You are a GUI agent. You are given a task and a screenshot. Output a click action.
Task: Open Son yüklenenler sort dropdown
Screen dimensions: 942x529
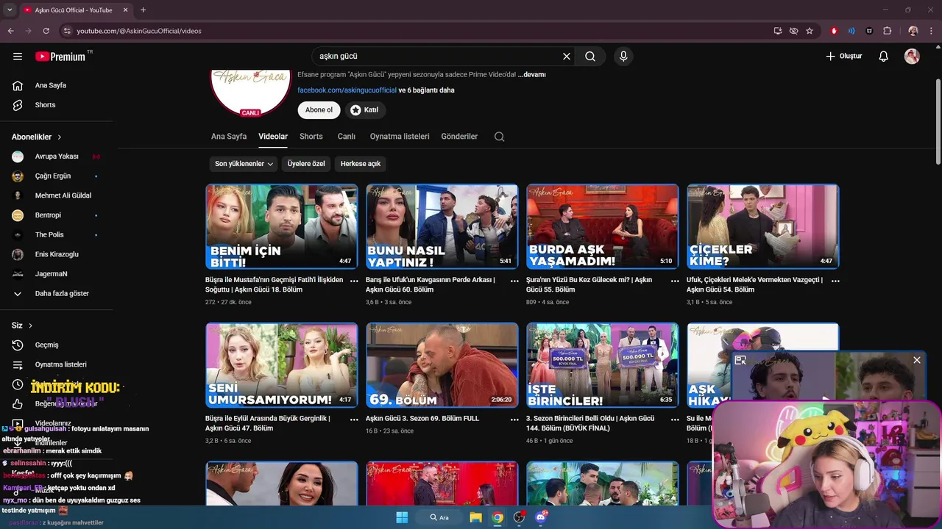point(243,164)
